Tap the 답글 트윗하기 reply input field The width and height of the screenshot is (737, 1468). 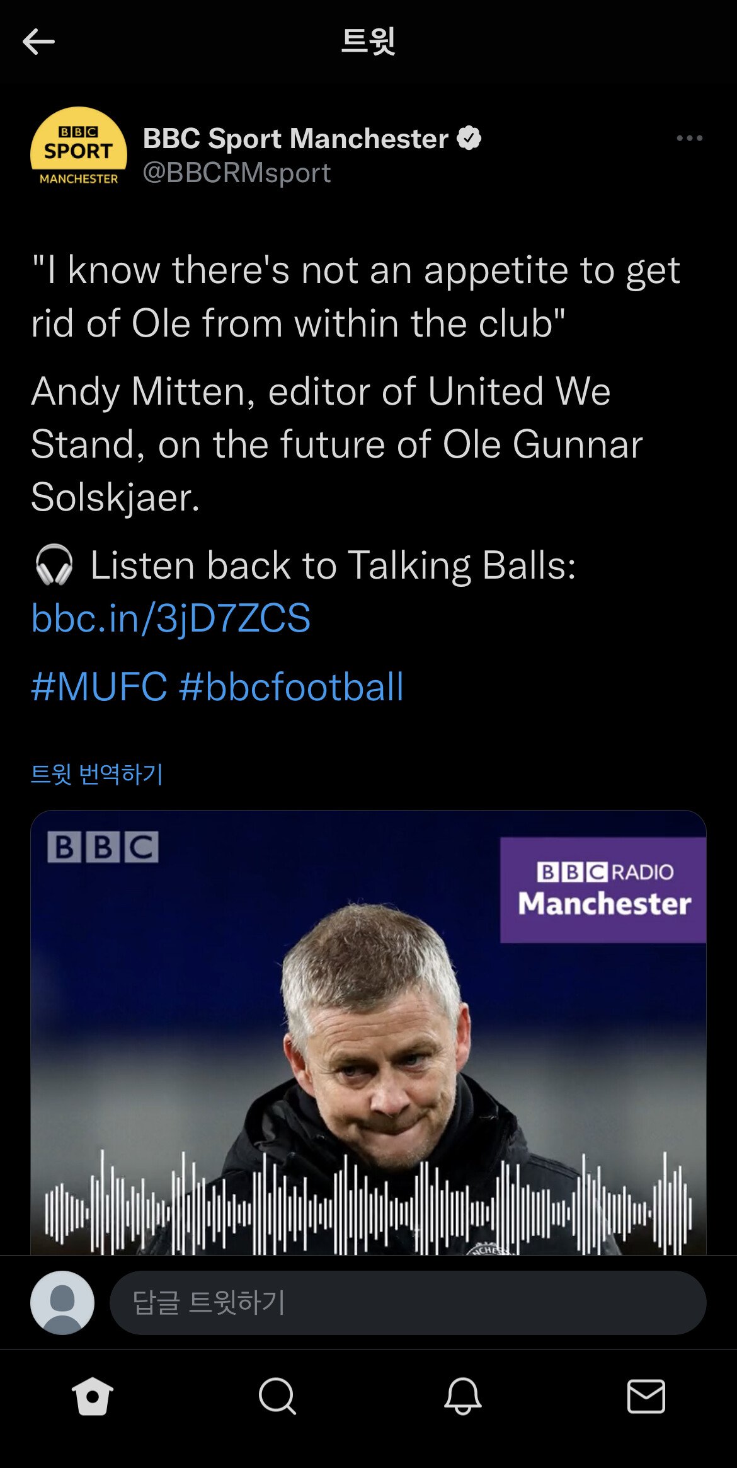click(408, 1302)
